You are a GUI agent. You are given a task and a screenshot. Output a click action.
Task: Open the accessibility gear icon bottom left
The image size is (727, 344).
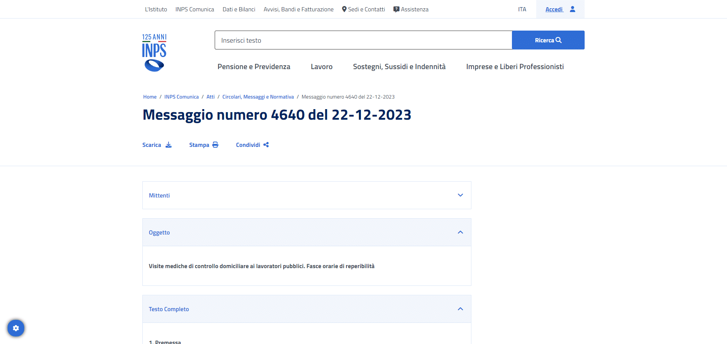point(16,328)
